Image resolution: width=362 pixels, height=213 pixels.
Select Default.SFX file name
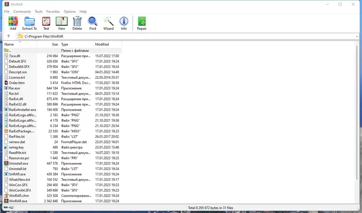(x=18, y=61)
